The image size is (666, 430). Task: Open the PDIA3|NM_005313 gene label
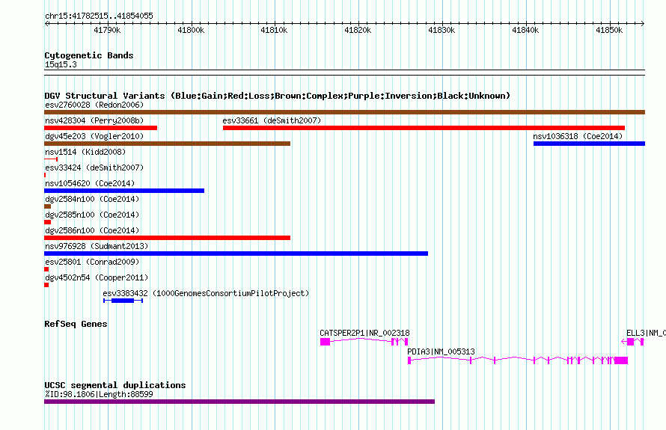point(441,352)
